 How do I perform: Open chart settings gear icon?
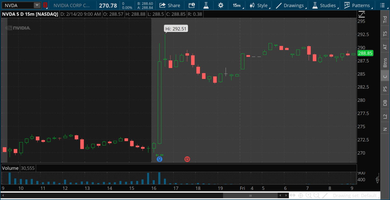click(221, 5)
